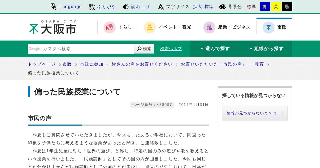Click the 市民の声 section heading
The width and height of the screenshot is (320, 168).
click(x=40, y=118)
